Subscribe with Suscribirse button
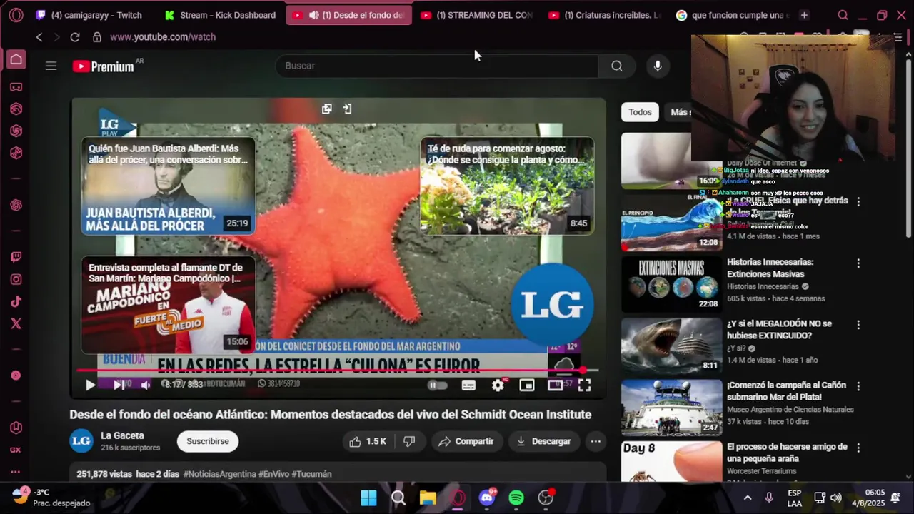This screenshot has height=514, width=914. 208,441
